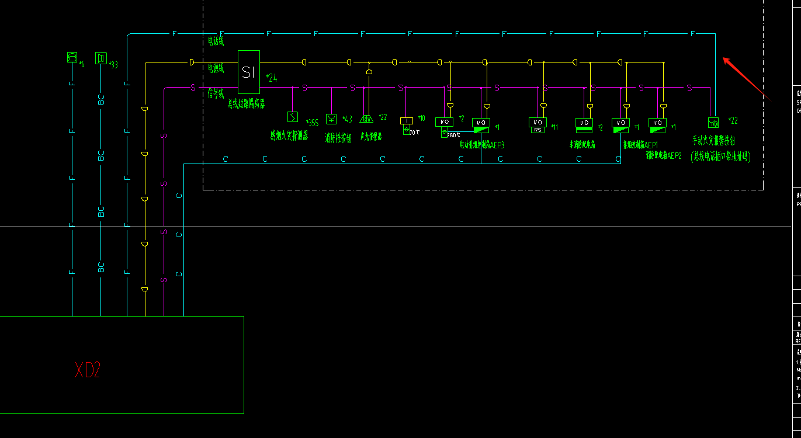Click the red XD2 label
Screen dimensions: 801x438
click(x=88, y=370)
